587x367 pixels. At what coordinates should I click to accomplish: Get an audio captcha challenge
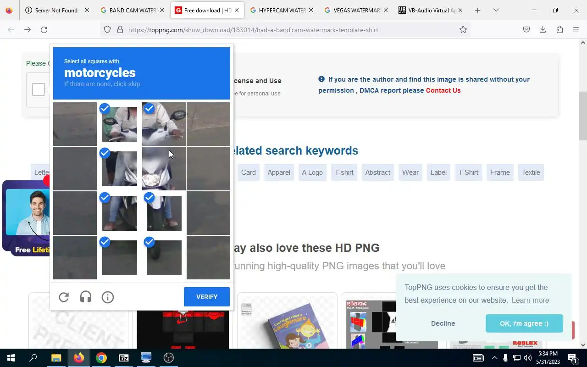[x=86, y=297]
